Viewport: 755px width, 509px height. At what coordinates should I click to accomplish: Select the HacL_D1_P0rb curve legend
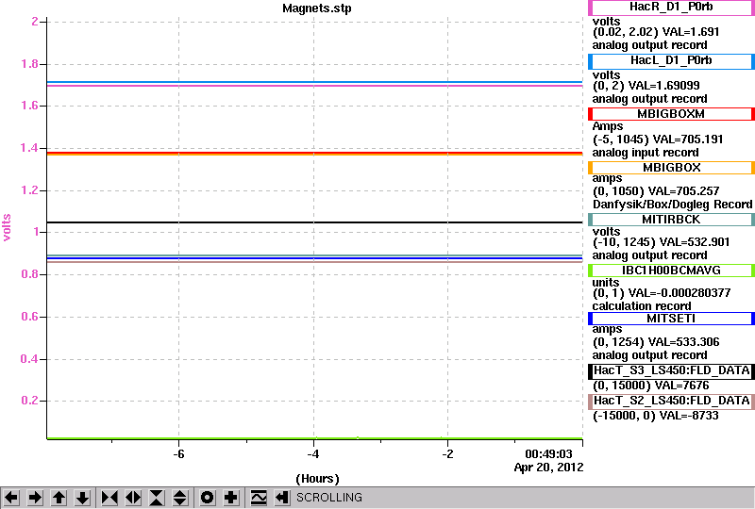[671, 61]
